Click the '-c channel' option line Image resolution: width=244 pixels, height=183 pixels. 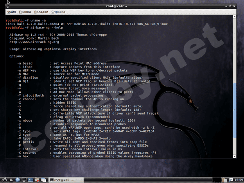[70, 99]
